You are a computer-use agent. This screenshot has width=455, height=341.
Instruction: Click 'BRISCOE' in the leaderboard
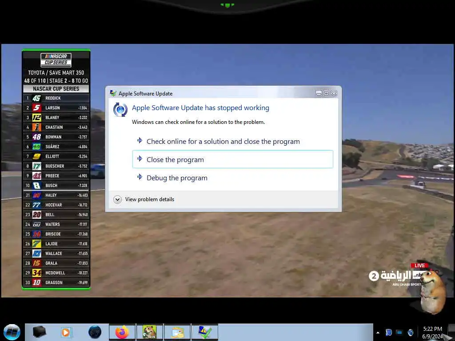53,234
